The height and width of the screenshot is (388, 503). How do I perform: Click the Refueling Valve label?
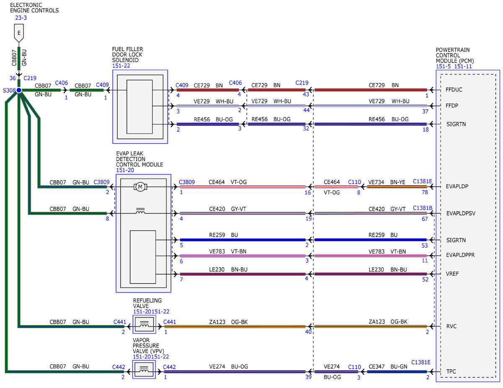point(147,303)
